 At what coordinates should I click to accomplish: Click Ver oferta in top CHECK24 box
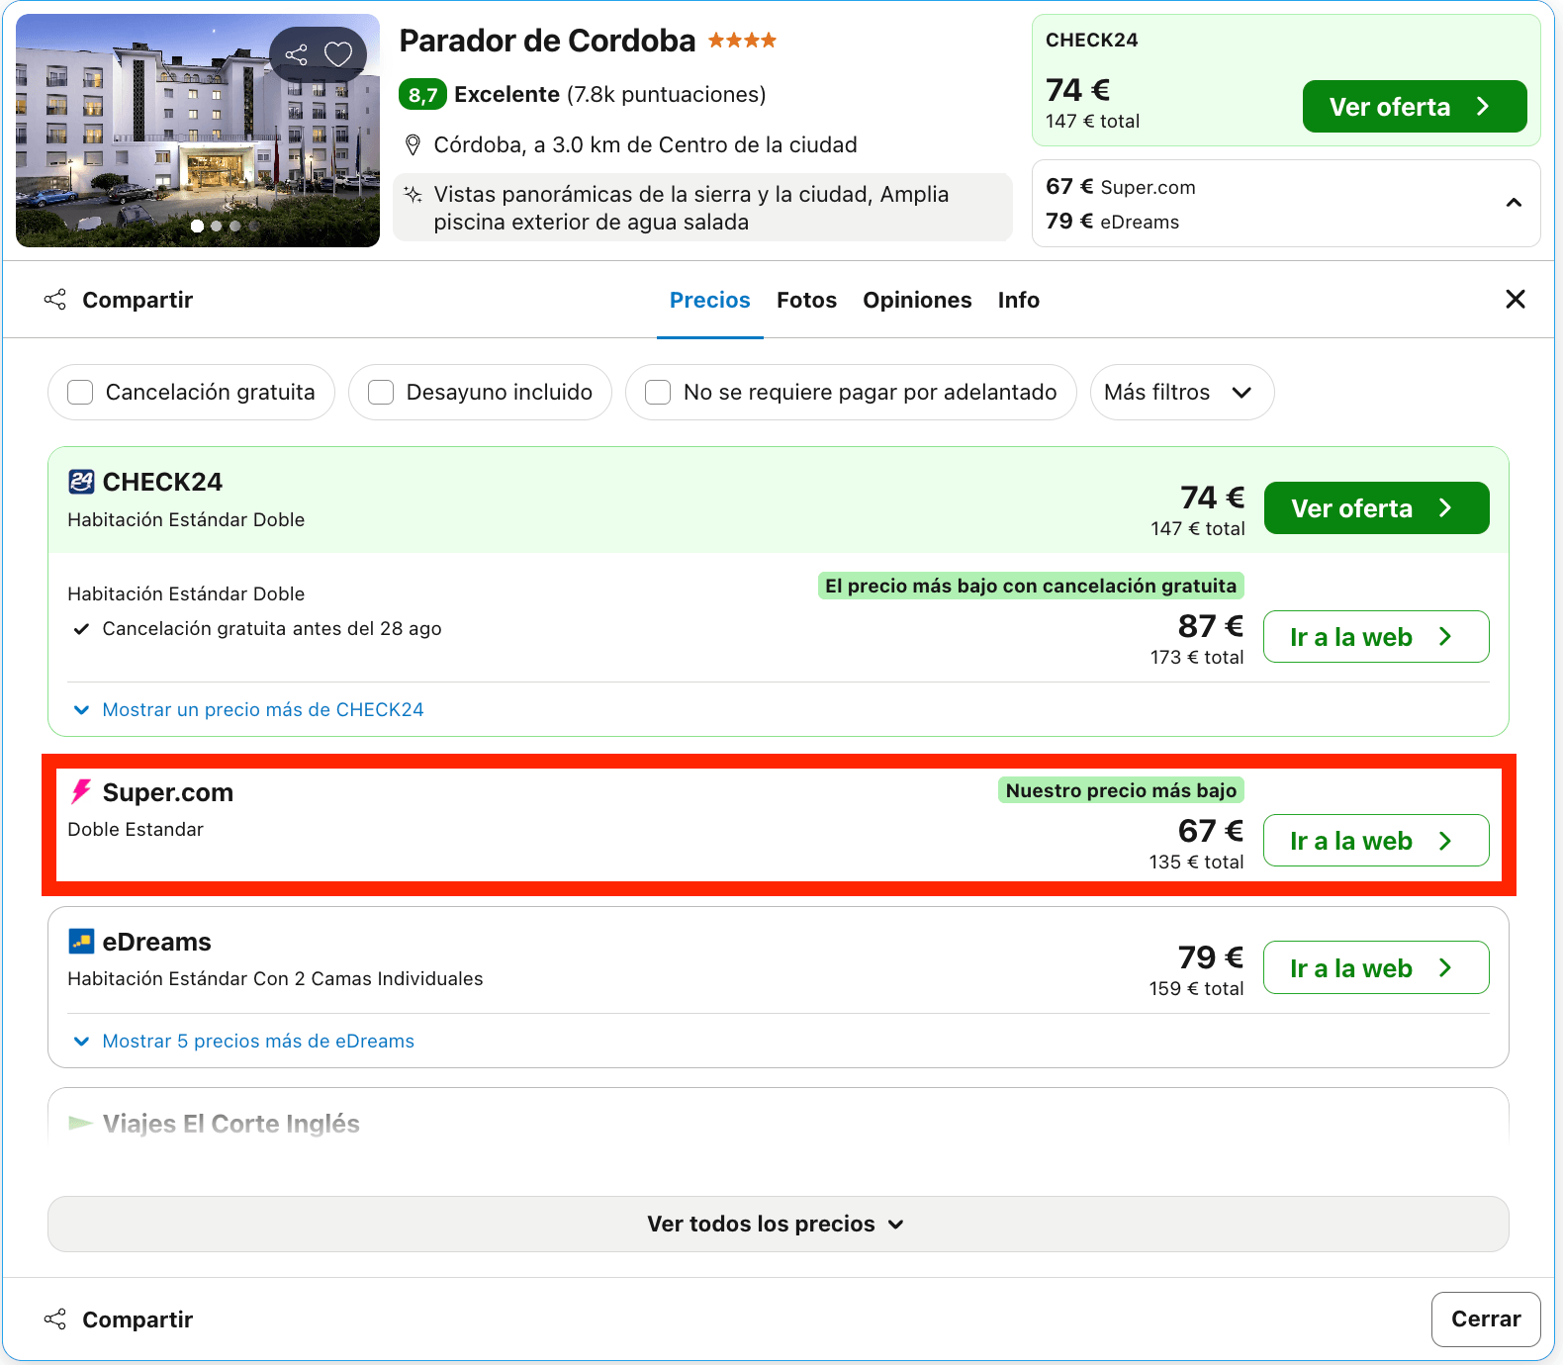tap(1414, 106)
